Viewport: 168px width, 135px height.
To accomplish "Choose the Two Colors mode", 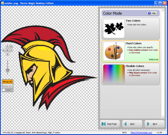I will click(x=131, y=29).
